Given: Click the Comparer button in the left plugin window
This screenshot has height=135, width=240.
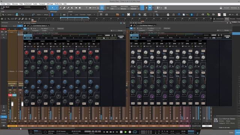Looking at the screenshot, I should click(35, 31).
